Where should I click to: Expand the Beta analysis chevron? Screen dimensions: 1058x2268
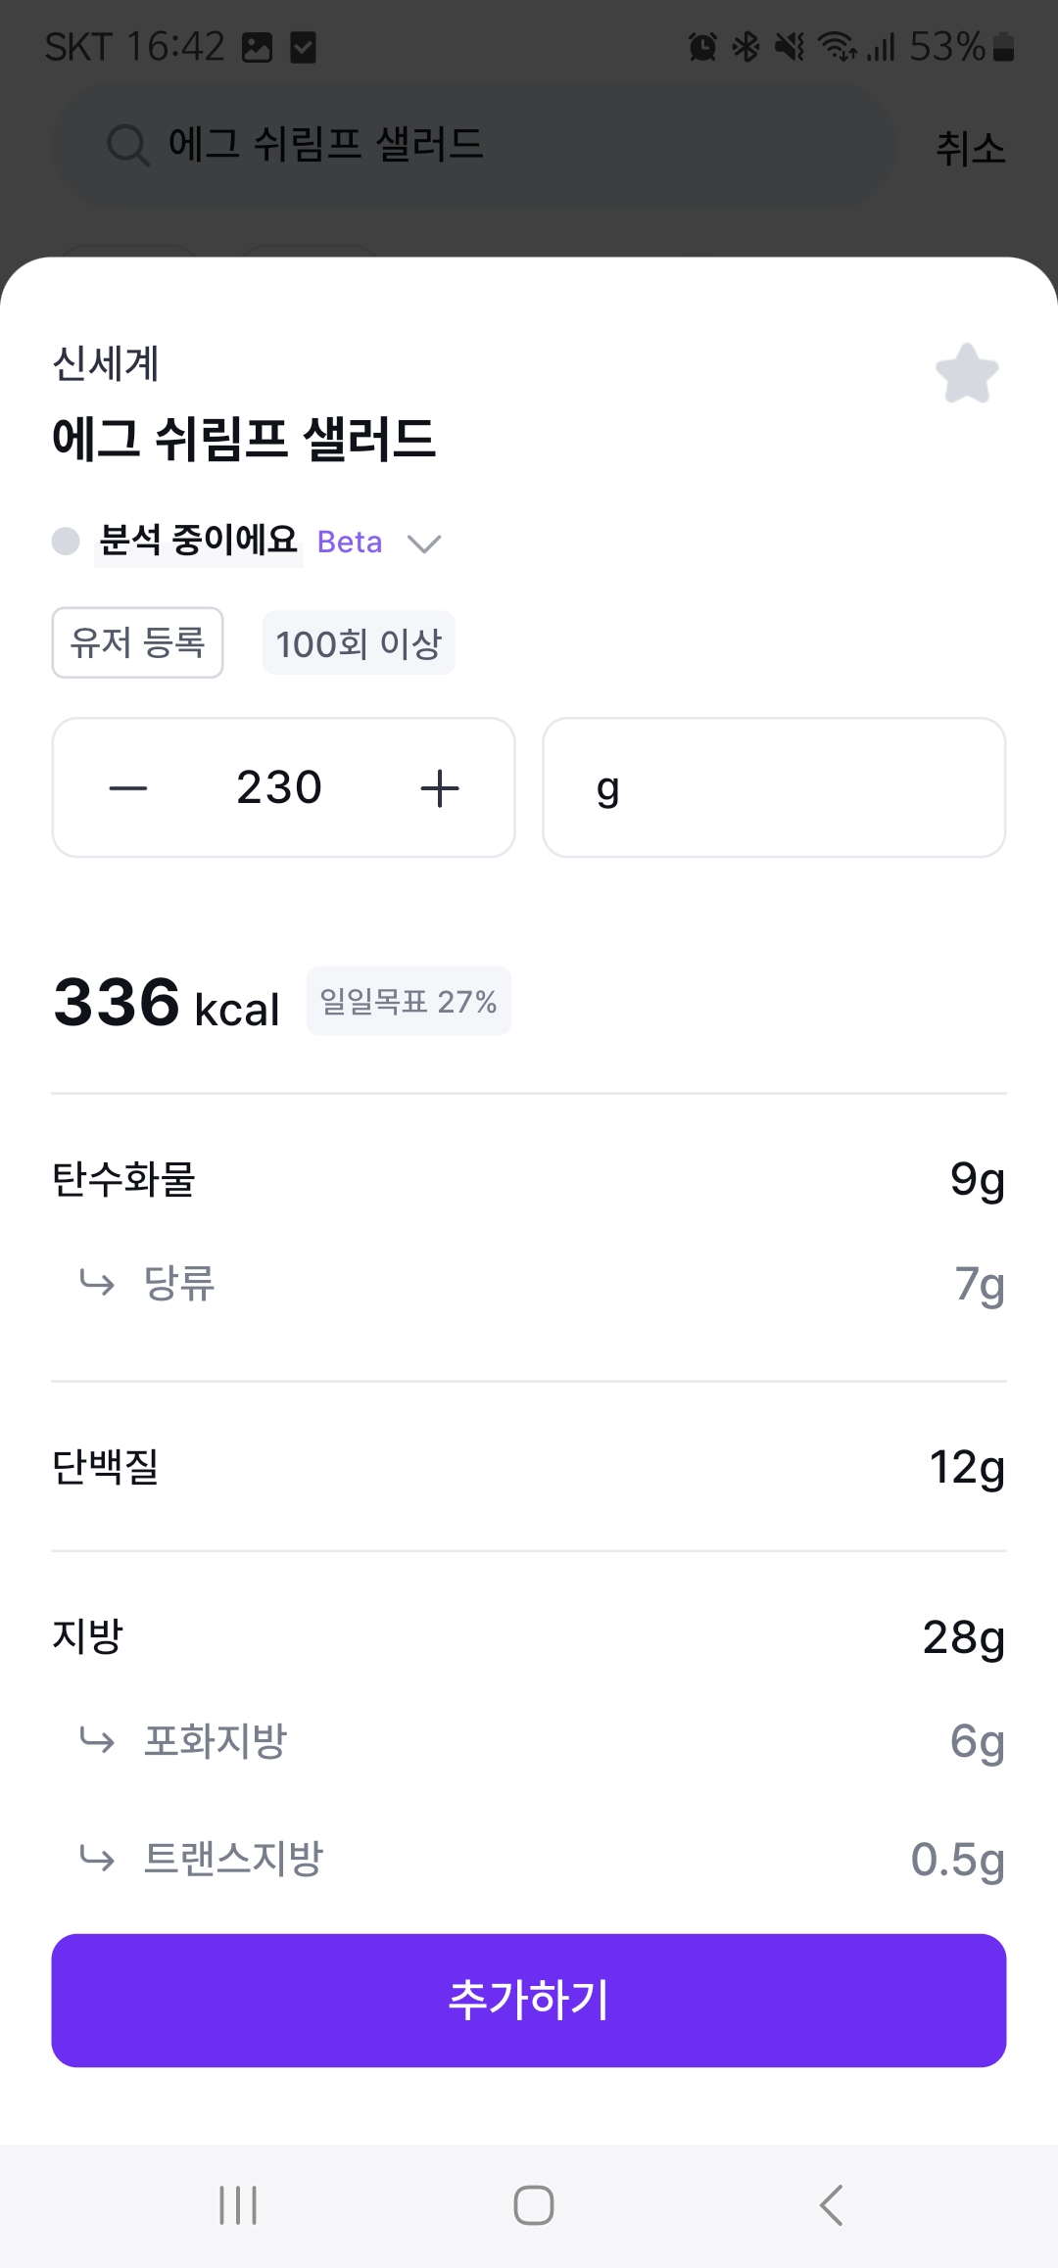pos(424,543)
